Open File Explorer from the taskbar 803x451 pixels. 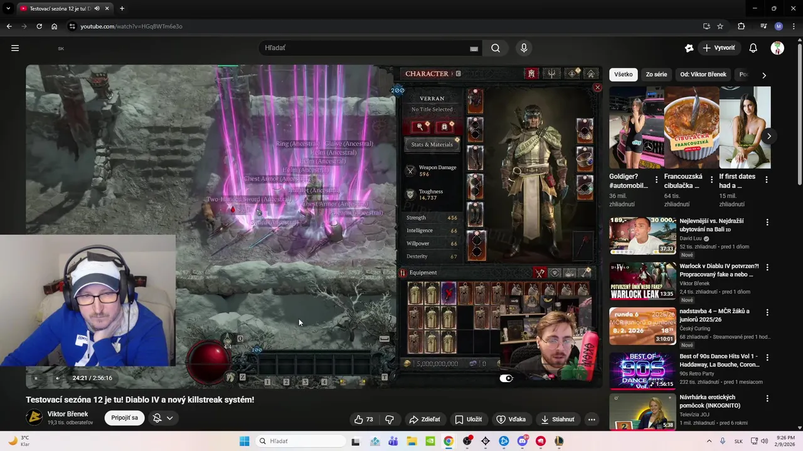point(412,441)
